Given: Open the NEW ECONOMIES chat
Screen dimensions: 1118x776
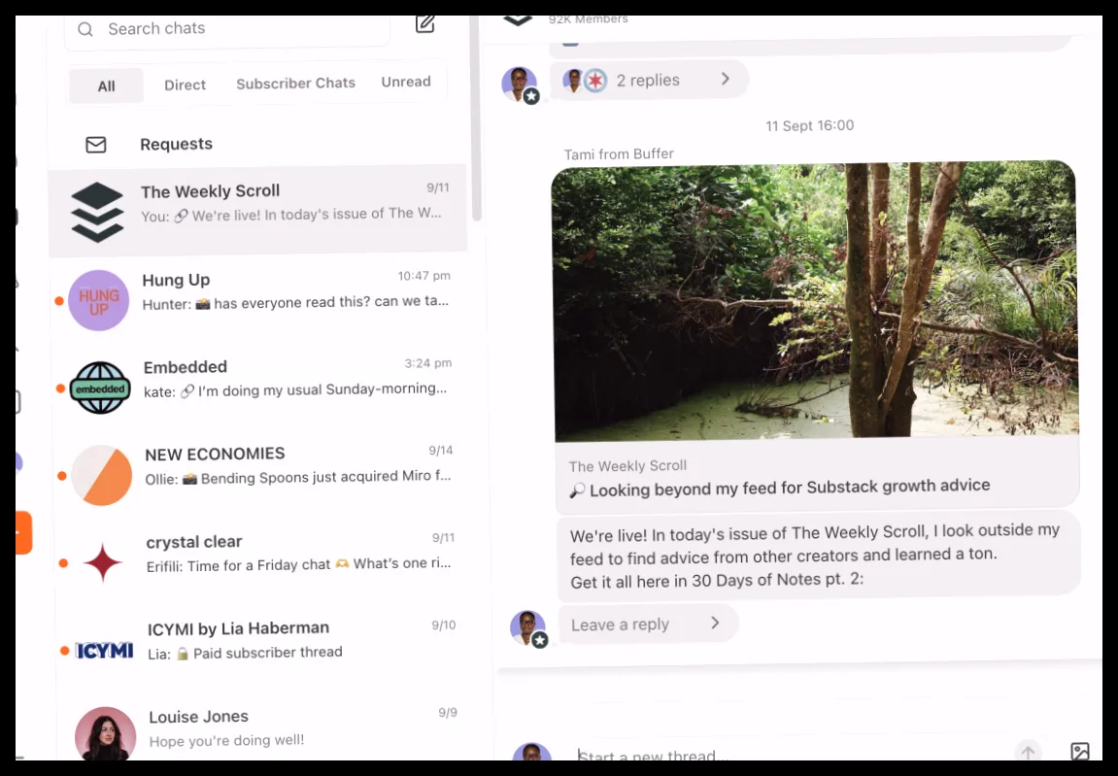Looking at the screenshot, I should tap(260, 474).
